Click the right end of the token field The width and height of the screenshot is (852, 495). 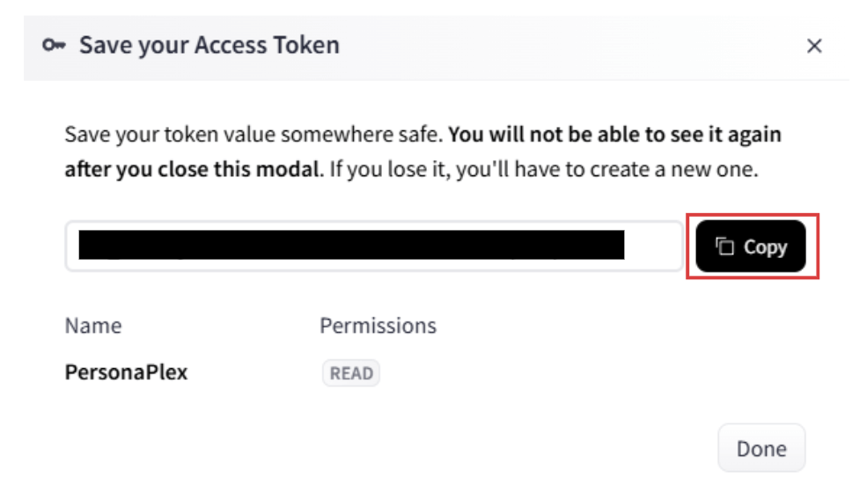(x=656, y=246)
